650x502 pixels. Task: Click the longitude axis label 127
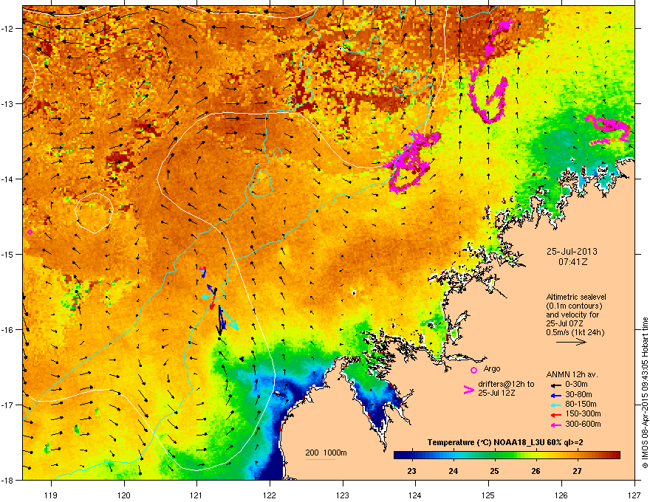[634, 495]
